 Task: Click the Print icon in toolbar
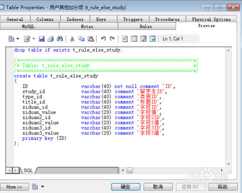coord(51,39)
